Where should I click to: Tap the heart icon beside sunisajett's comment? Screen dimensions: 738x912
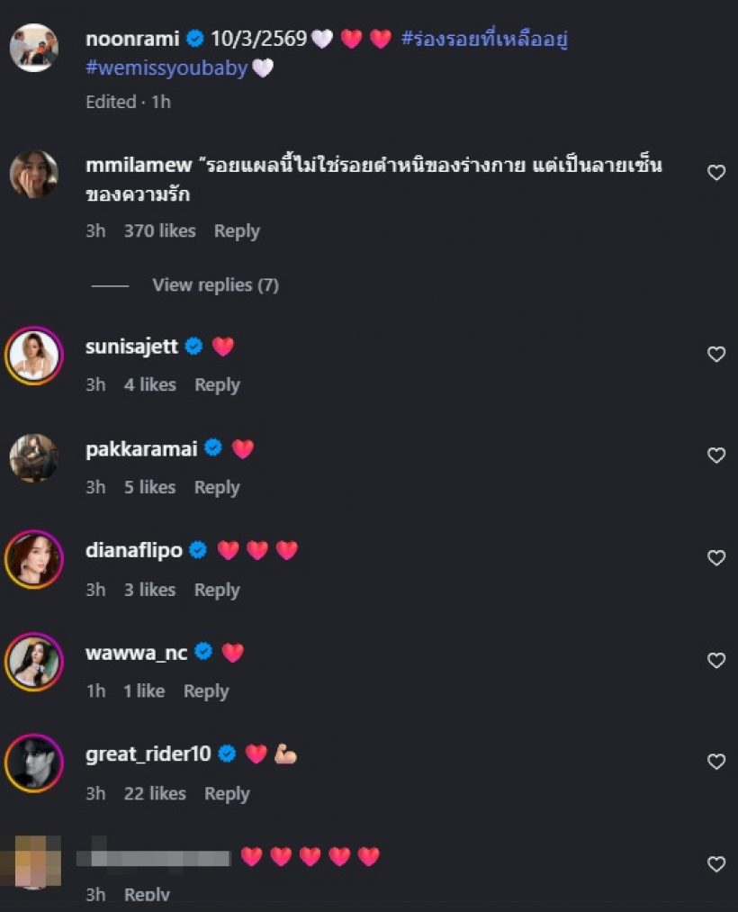click(716, 353)
